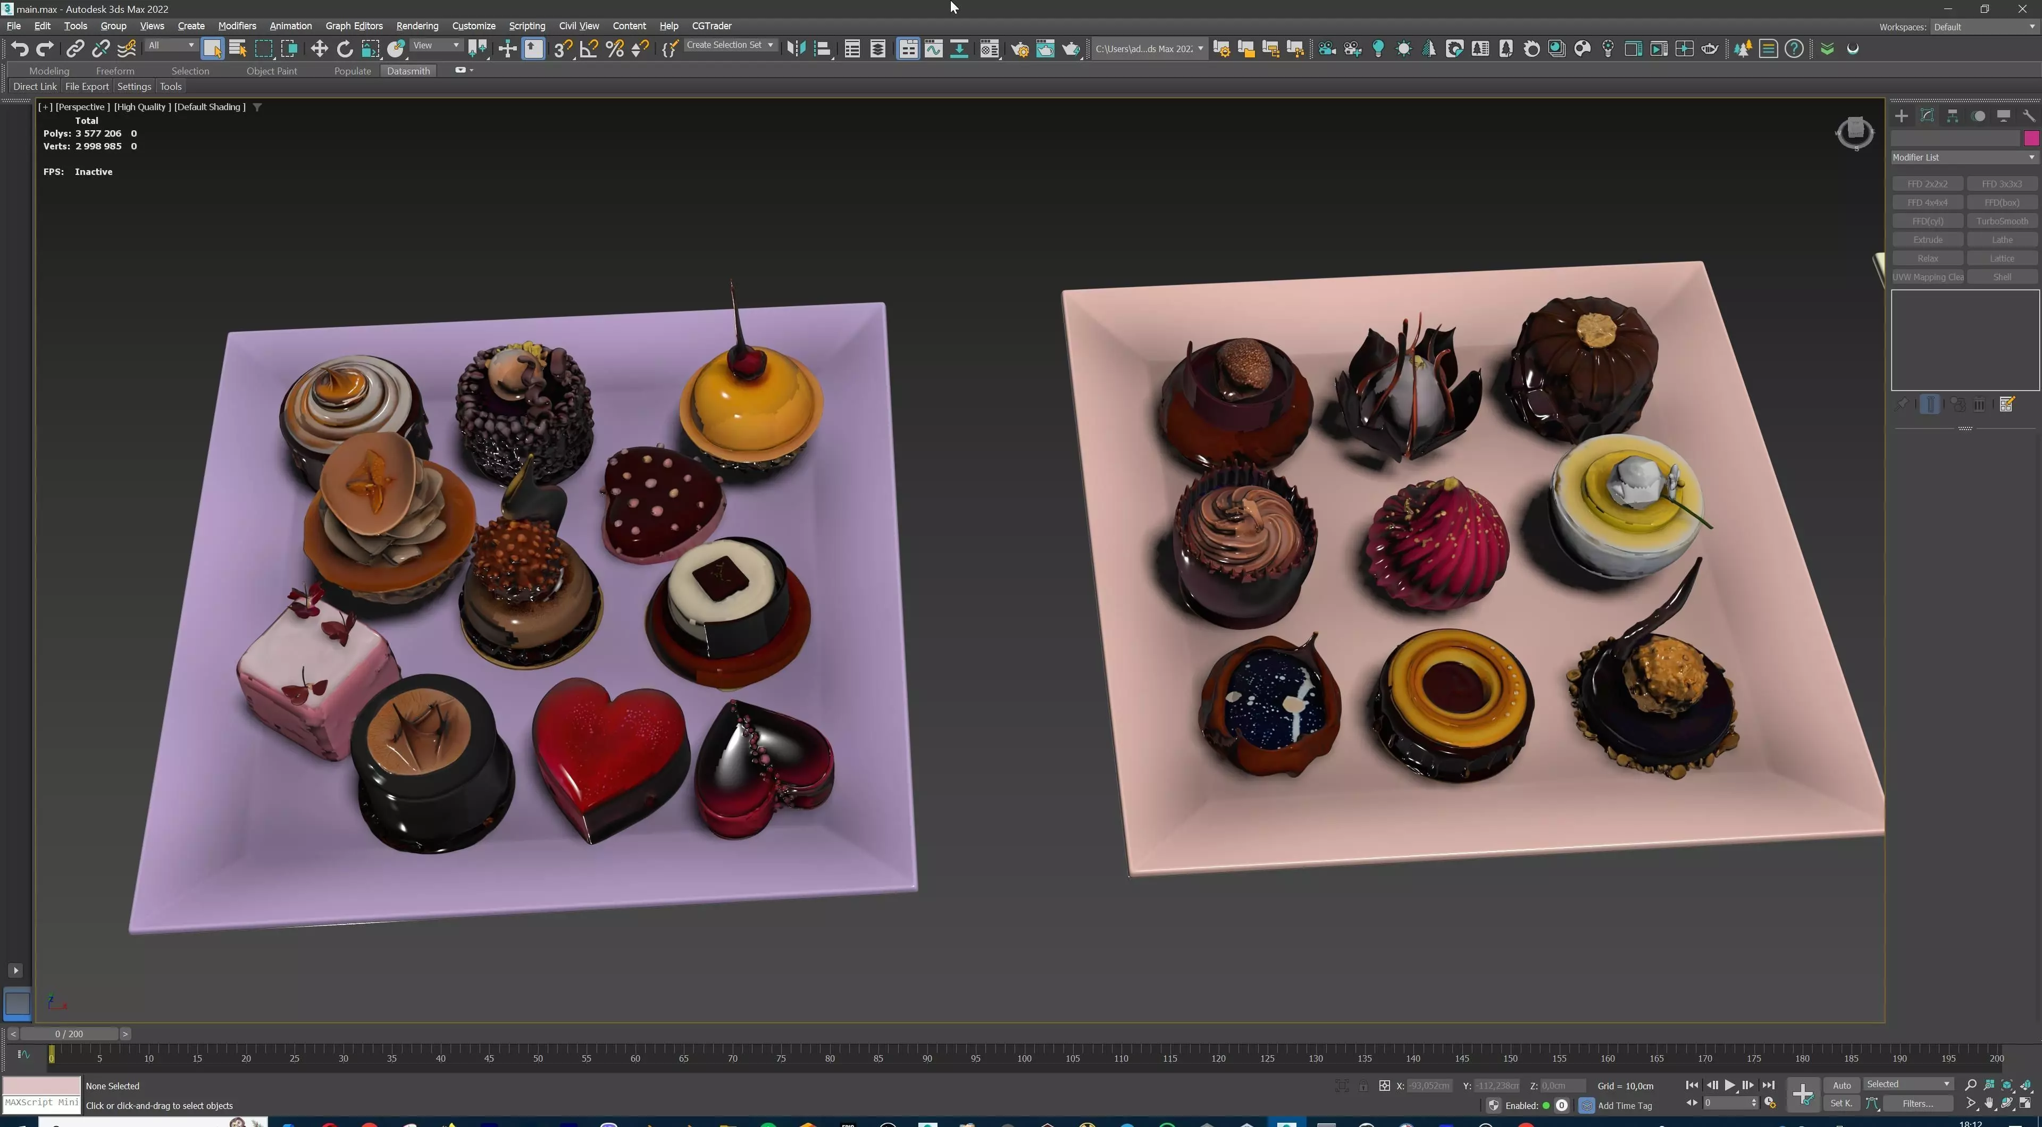Open the Display panel icon
2042x1127 pixels.
click(x=2003, y=116)
